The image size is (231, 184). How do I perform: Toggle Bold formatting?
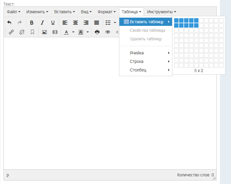(x=32, y=23)
